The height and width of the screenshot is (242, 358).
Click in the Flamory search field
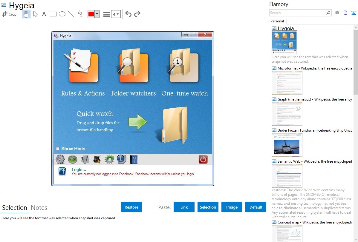297,13
